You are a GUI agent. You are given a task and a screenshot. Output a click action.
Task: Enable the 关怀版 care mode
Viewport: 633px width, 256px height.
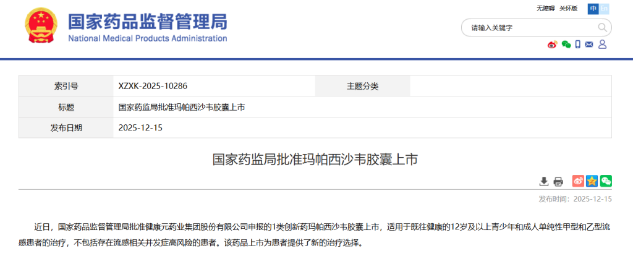[x=568, y=8]
